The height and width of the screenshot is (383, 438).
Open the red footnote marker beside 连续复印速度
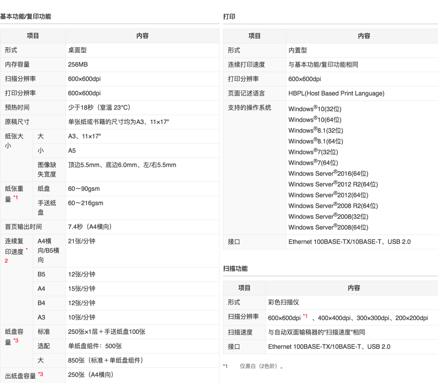point(27,250)
